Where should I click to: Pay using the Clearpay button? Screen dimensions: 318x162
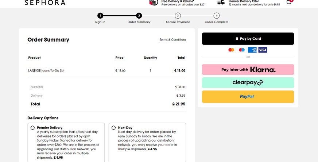(x=248, y=82)
